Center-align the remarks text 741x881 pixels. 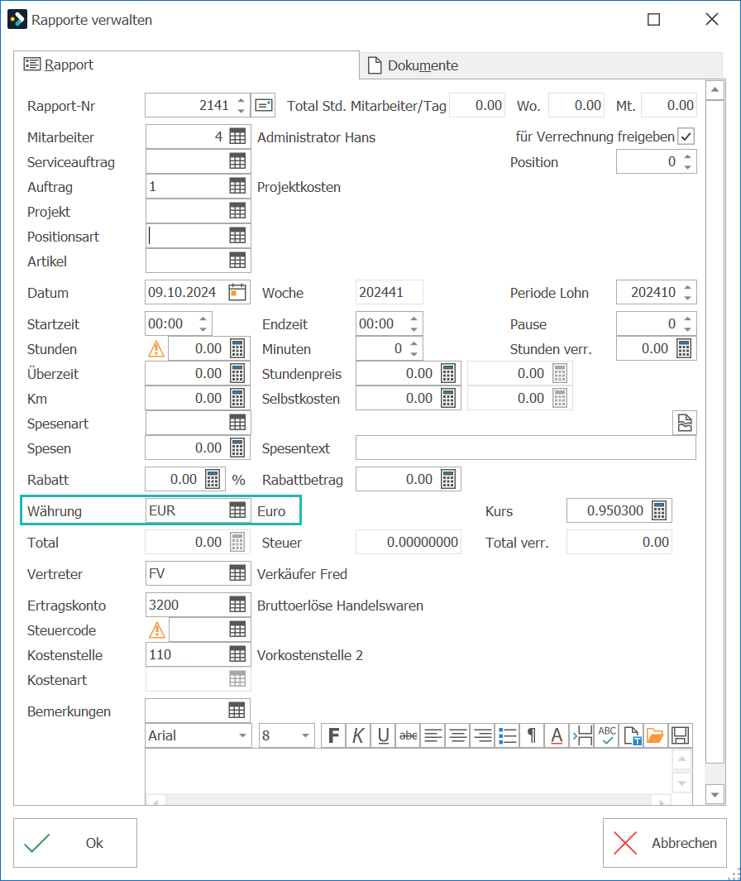[458, 735]
